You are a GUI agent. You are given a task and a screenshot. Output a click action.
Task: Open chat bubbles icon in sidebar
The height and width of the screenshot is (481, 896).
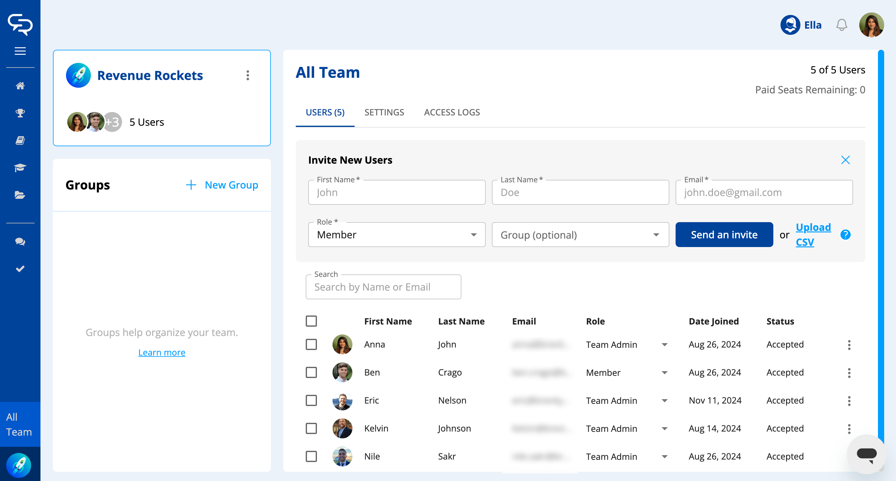20,241
